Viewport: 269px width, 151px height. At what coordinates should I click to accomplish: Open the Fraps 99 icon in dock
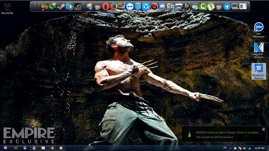coord(121,6)
